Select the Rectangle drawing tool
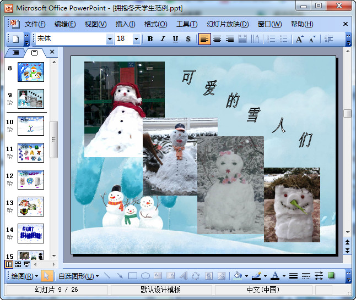Viewport: 356px width, 300px height. click(133, 276)
